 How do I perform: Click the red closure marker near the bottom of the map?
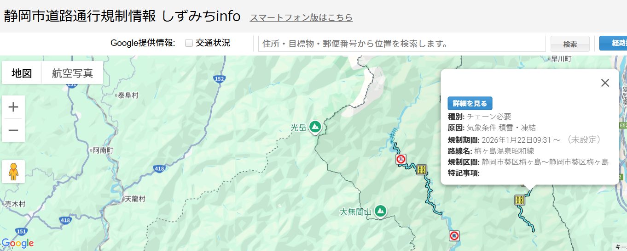[454, 236]
